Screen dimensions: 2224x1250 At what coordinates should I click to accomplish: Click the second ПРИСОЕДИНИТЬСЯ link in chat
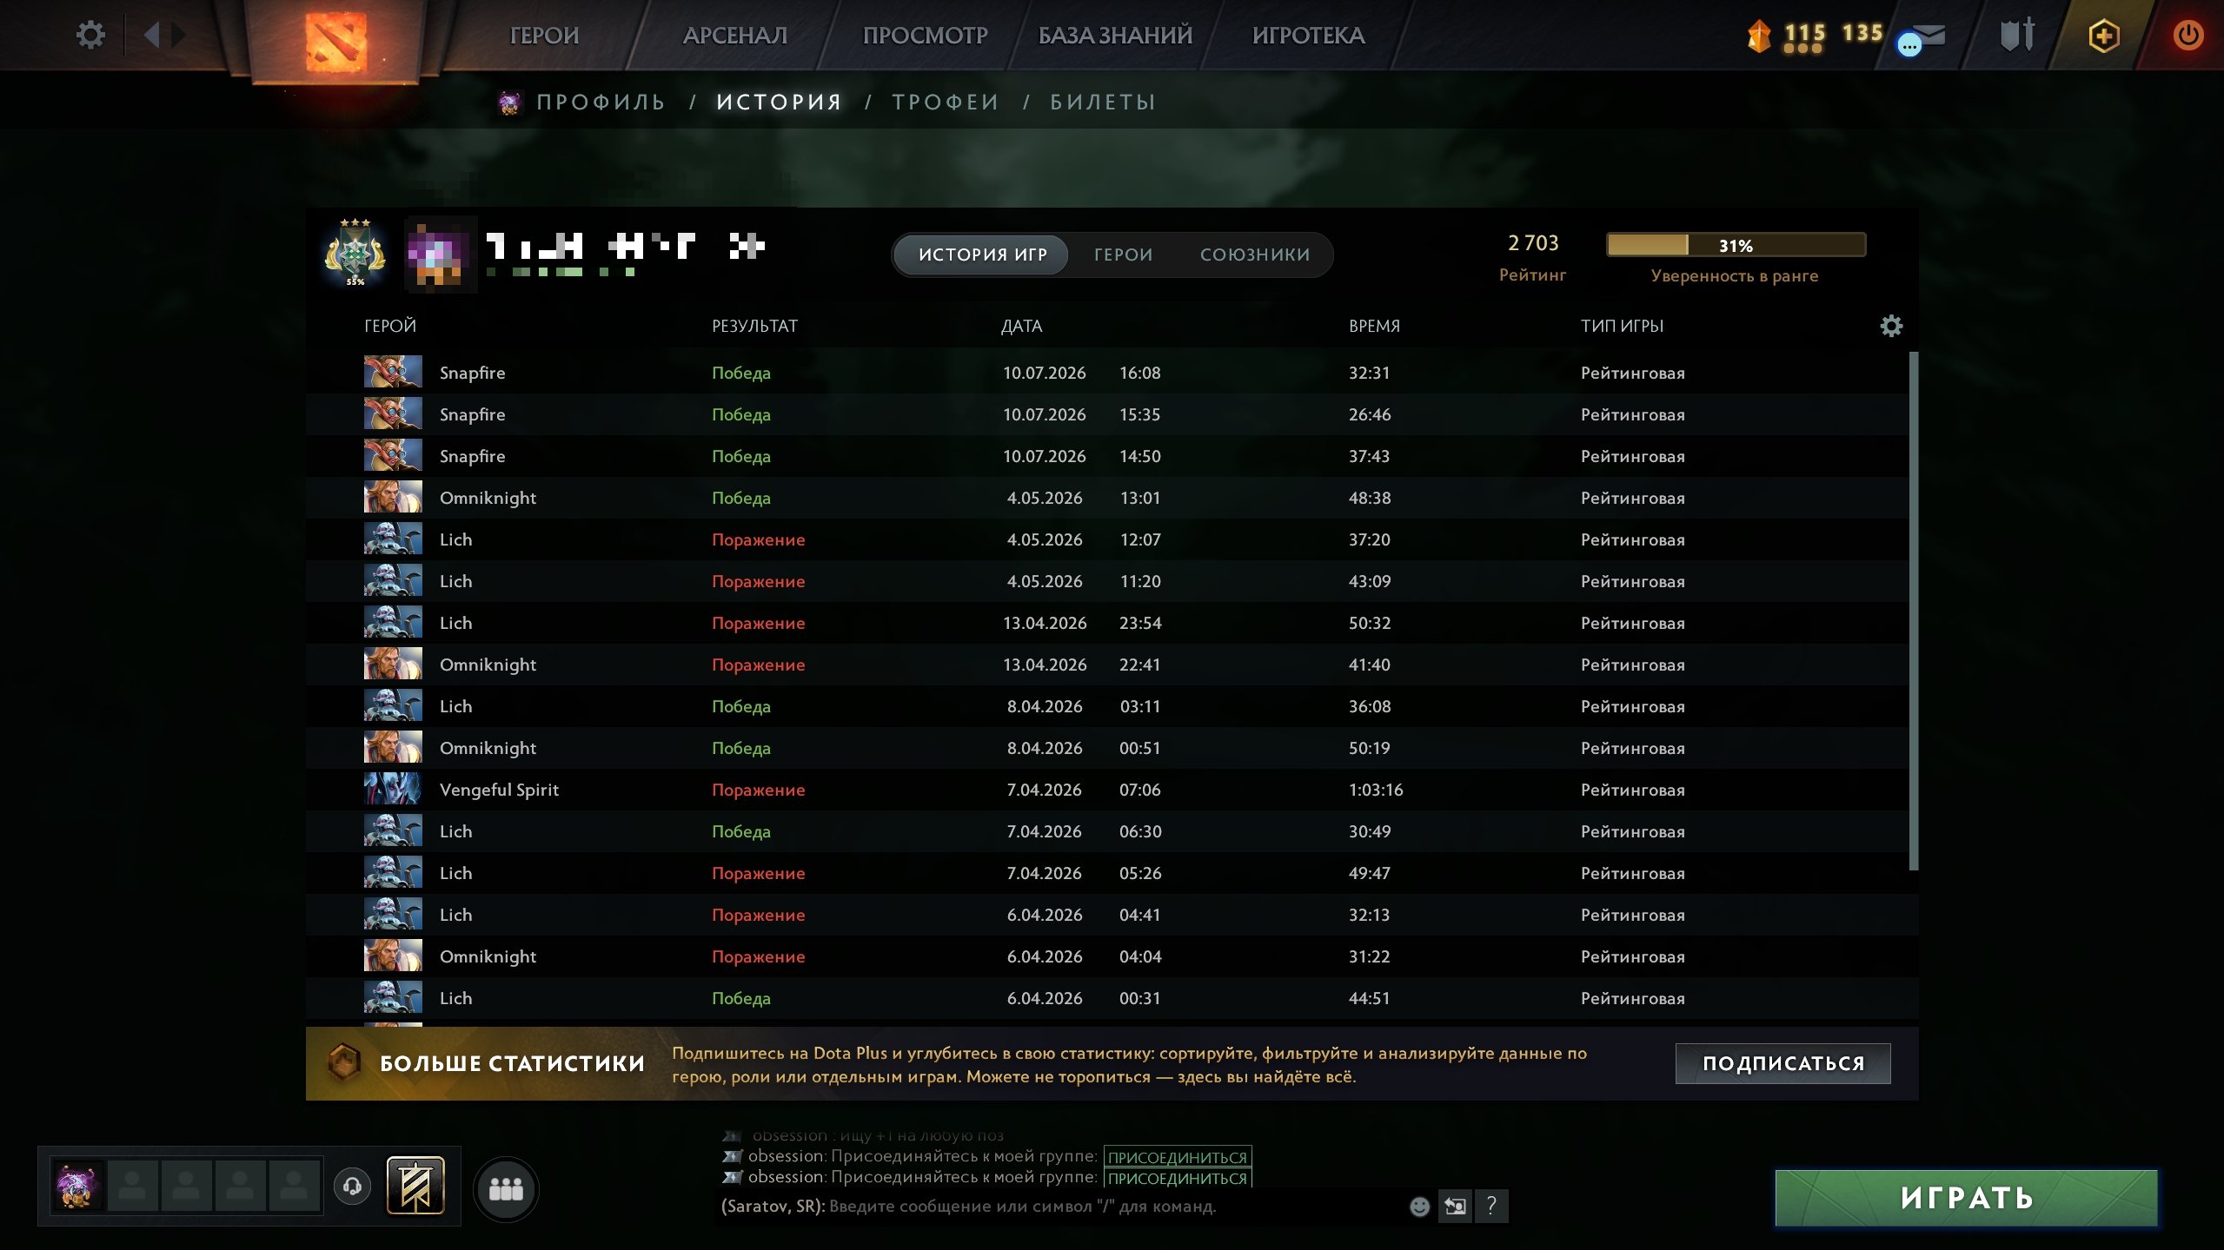pyautogui.click(x=1178, y=1178)
